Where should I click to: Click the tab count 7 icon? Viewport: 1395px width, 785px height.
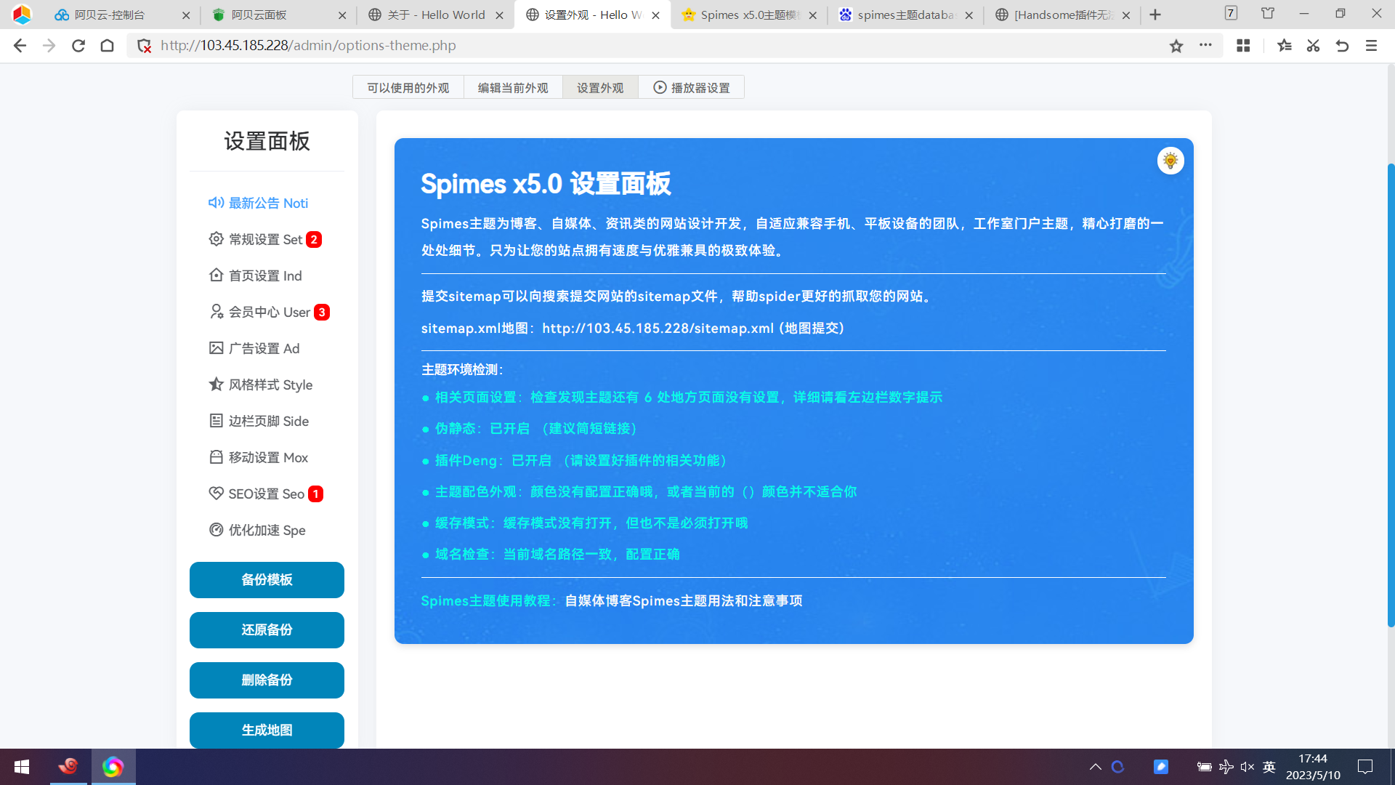tap(1231, 13)
